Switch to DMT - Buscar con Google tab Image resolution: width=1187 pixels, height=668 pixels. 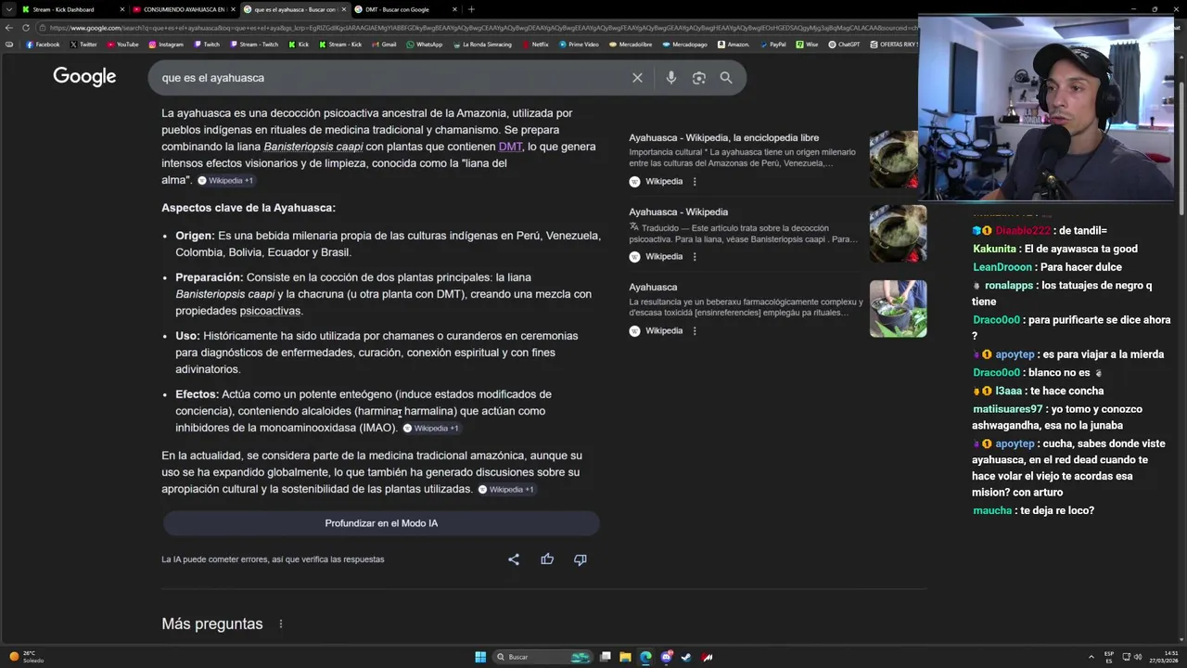pos(405,9)
